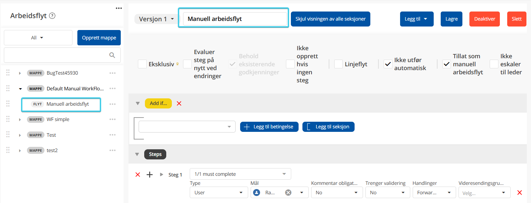Remove the Add if section with red X

pyautogui.click(x=179, y=104)
